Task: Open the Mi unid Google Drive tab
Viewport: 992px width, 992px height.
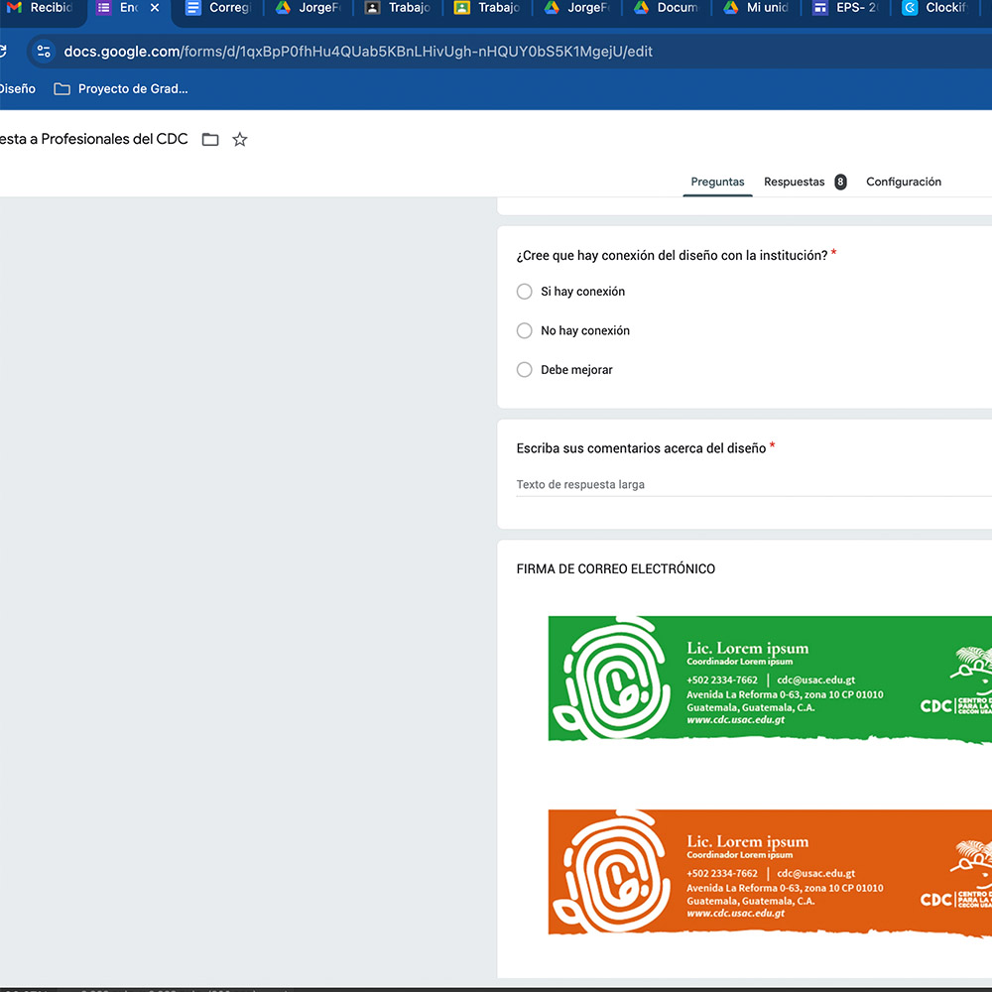Action: pos(757,8)
